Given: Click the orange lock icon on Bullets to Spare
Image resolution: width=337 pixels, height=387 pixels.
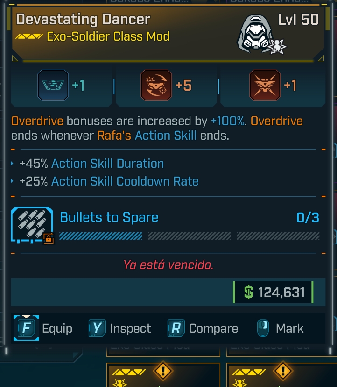Looking at the screenshot, I should (49, 239).
